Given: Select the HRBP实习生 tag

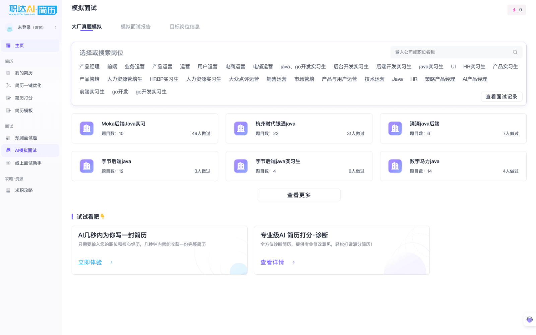Looking at the screenshot, I should tap(164, 79).
